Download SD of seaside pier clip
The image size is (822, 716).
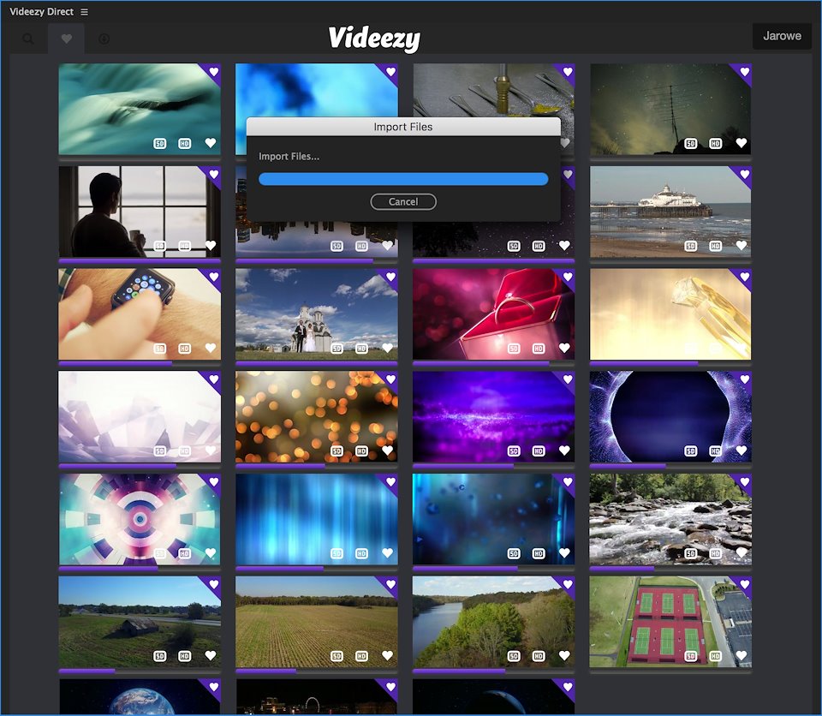(x=691, y=246)
